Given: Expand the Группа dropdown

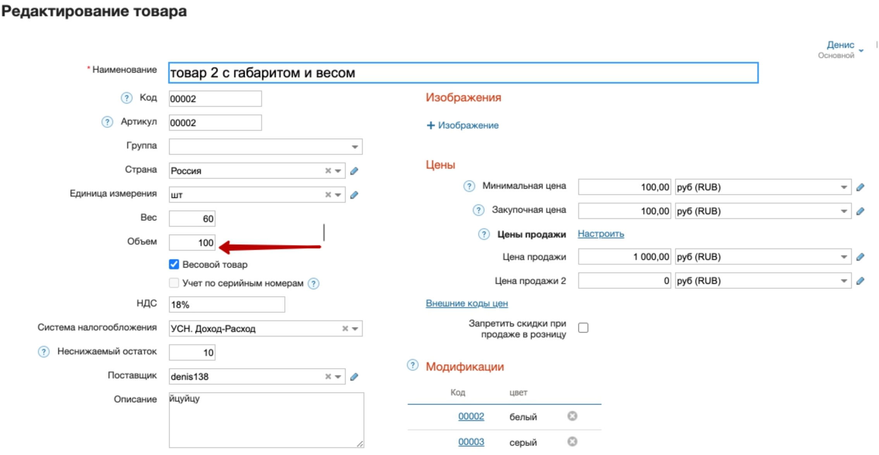Looking at the screenshot, I should pyautogui.click(x=354, y=147).
